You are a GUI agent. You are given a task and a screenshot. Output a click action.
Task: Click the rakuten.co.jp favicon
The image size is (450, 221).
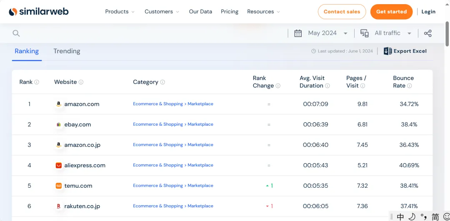click(59, 206)
